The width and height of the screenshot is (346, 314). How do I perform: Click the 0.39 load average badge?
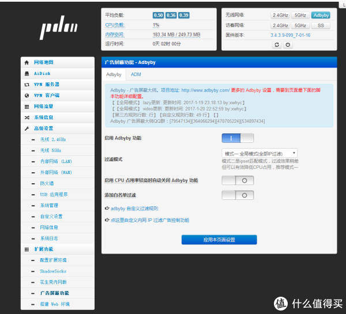184,15
